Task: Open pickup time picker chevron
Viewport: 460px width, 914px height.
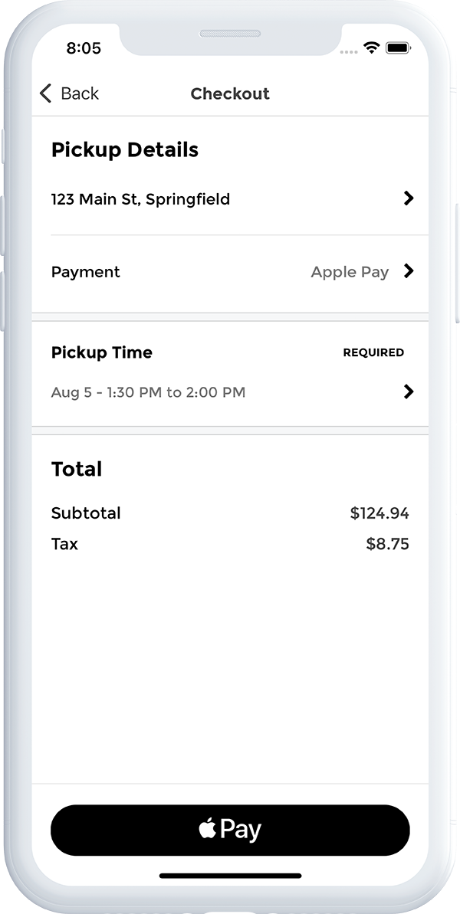Action: (409, 391)
